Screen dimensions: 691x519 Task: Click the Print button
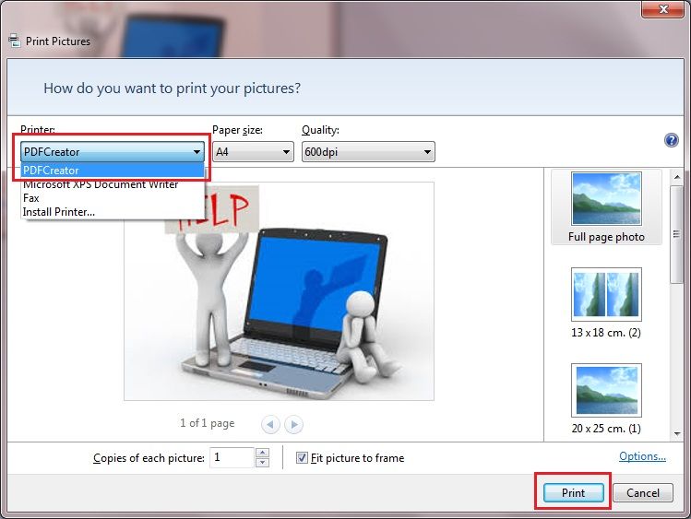[x=573, y=493]
